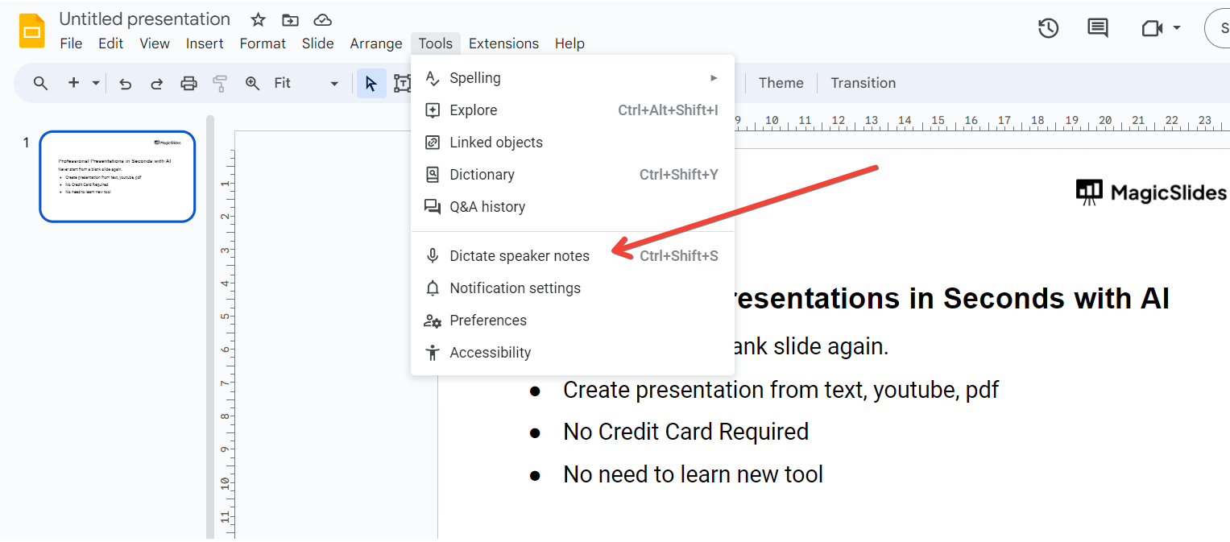Open comments speech bubble icon
Image resolution: width=1230 pixels, height=542 pixels.
click(1098, 28)
